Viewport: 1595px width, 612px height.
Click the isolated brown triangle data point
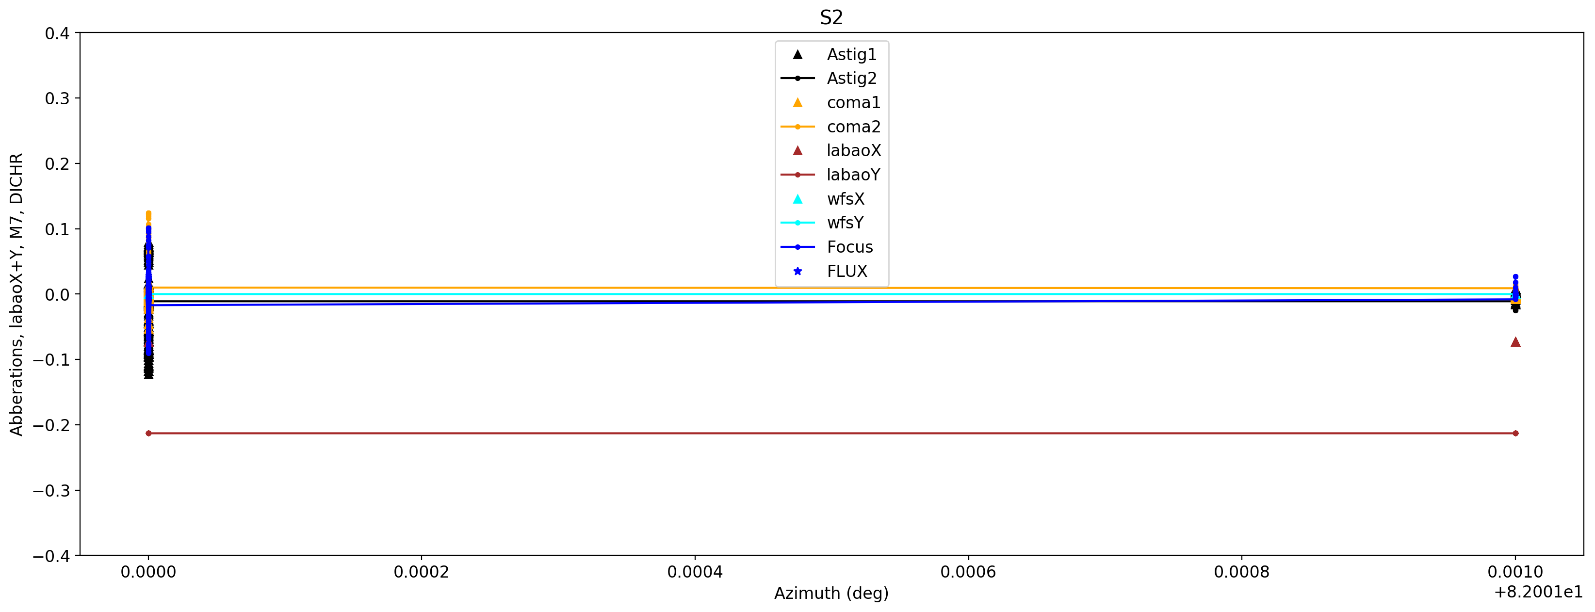(1515, 341)
